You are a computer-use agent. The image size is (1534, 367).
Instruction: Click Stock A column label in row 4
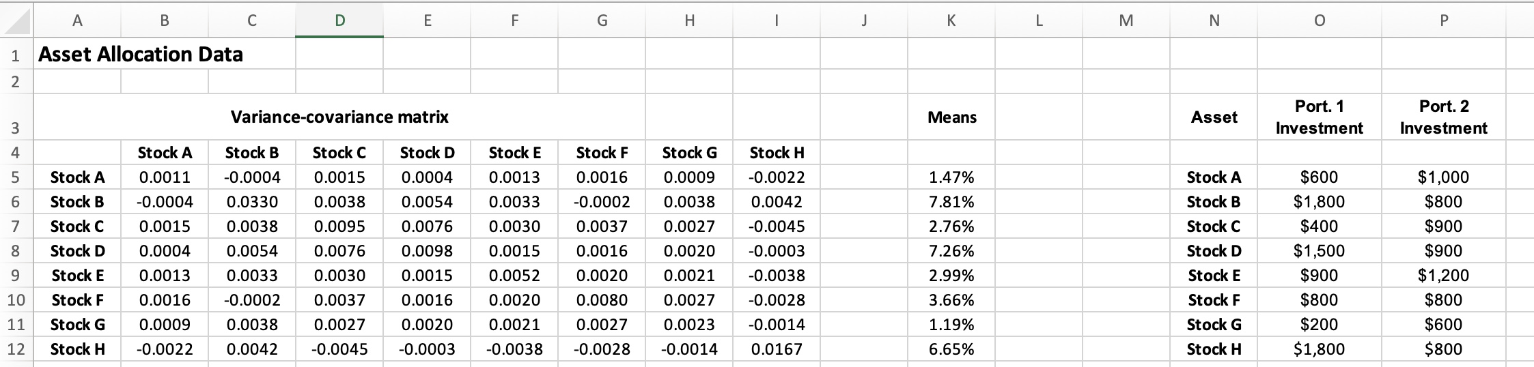coord(165,153)
